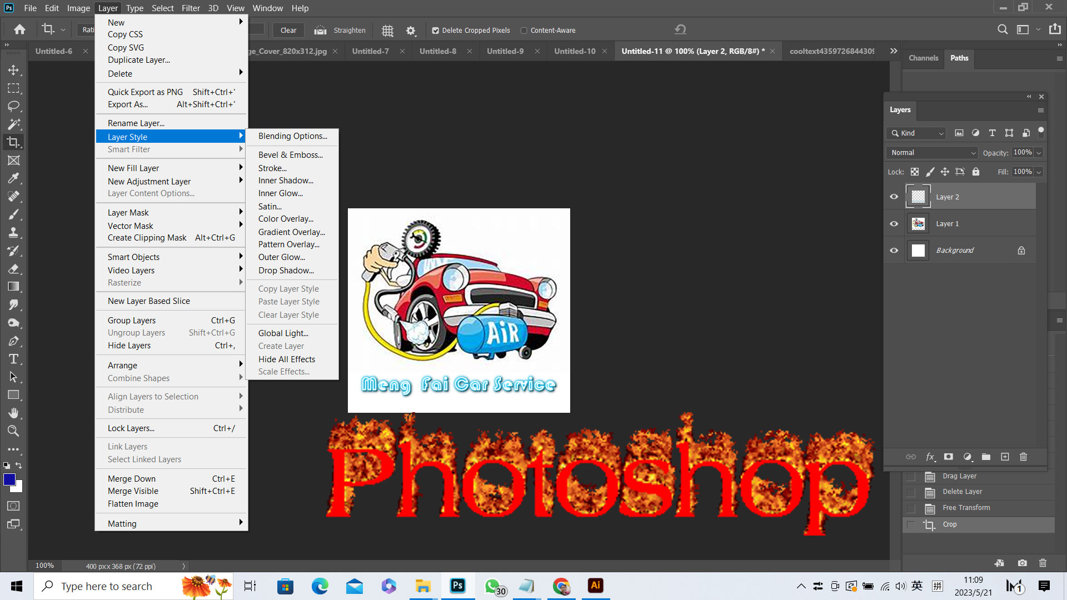Select the Magic Wand tool
This screenshot has width=1067, height=600.
pyautogui.click(x=13, y=124)
